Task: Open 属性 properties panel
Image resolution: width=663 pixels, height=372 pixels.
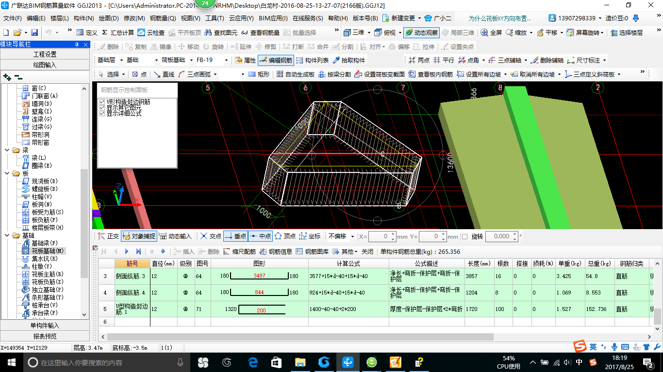Action: 245,61
